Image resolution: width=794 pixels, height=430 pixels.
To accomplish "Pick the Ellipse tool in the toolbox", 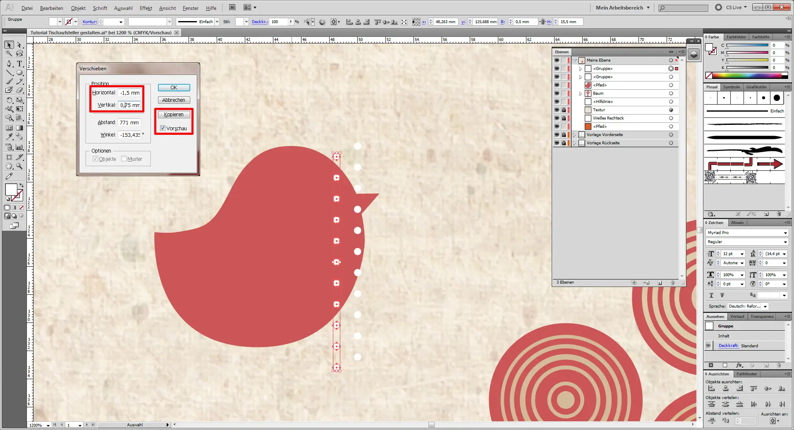I will pyautogui.click(x=19, y=73).
